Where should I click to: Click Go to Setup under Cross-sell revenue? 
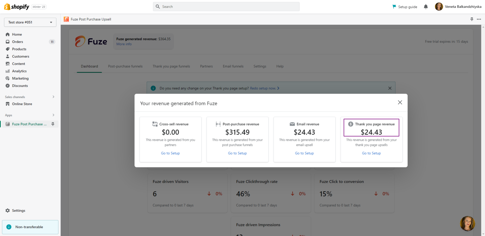click(x=170, y=153)
